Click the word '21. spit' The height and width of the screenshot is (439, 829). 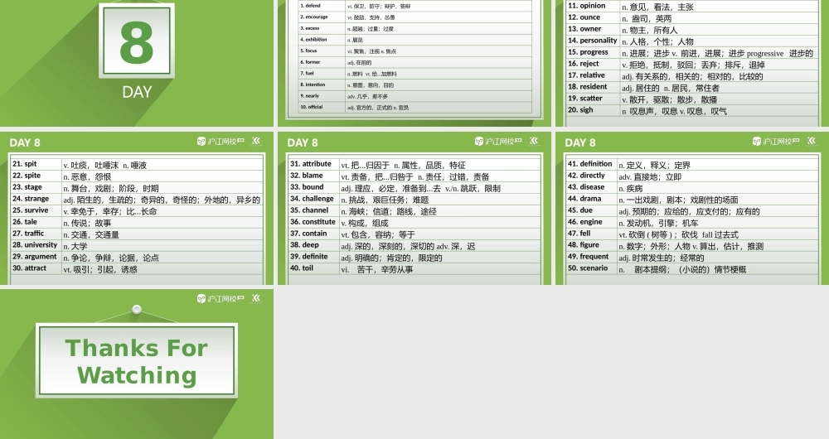tap(24, 164)
